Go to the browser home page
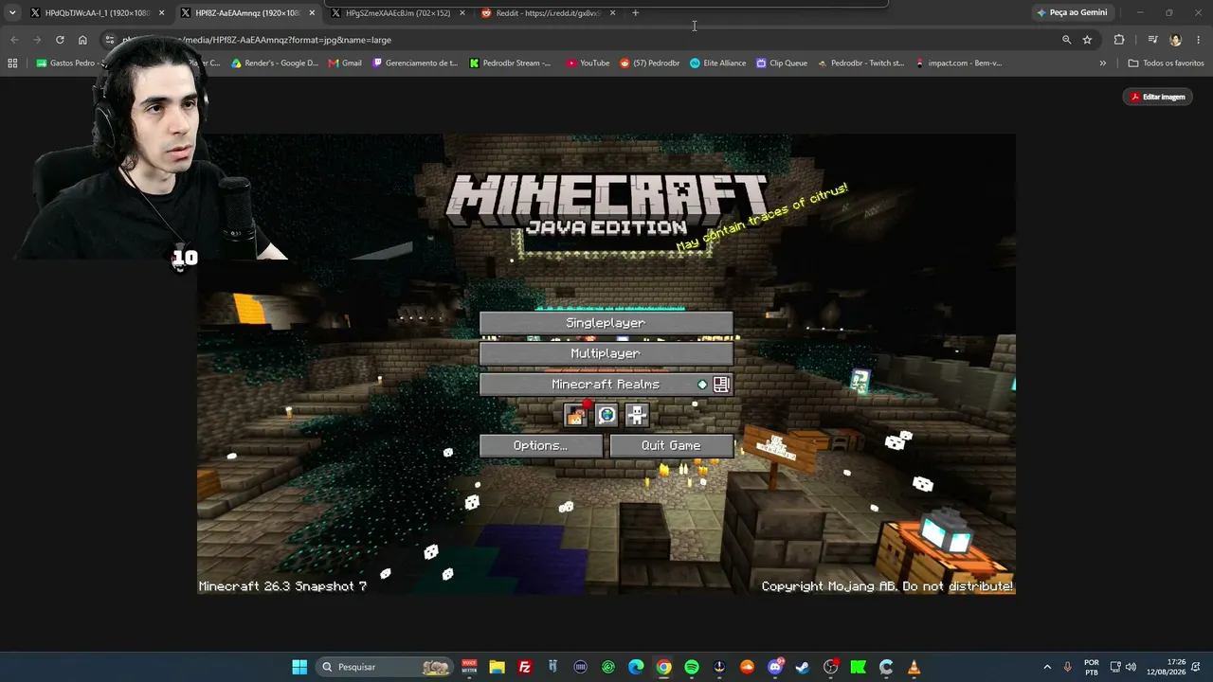Image resolution: width=1213 pixels, height=682 pixels. [x=82, y=40]
